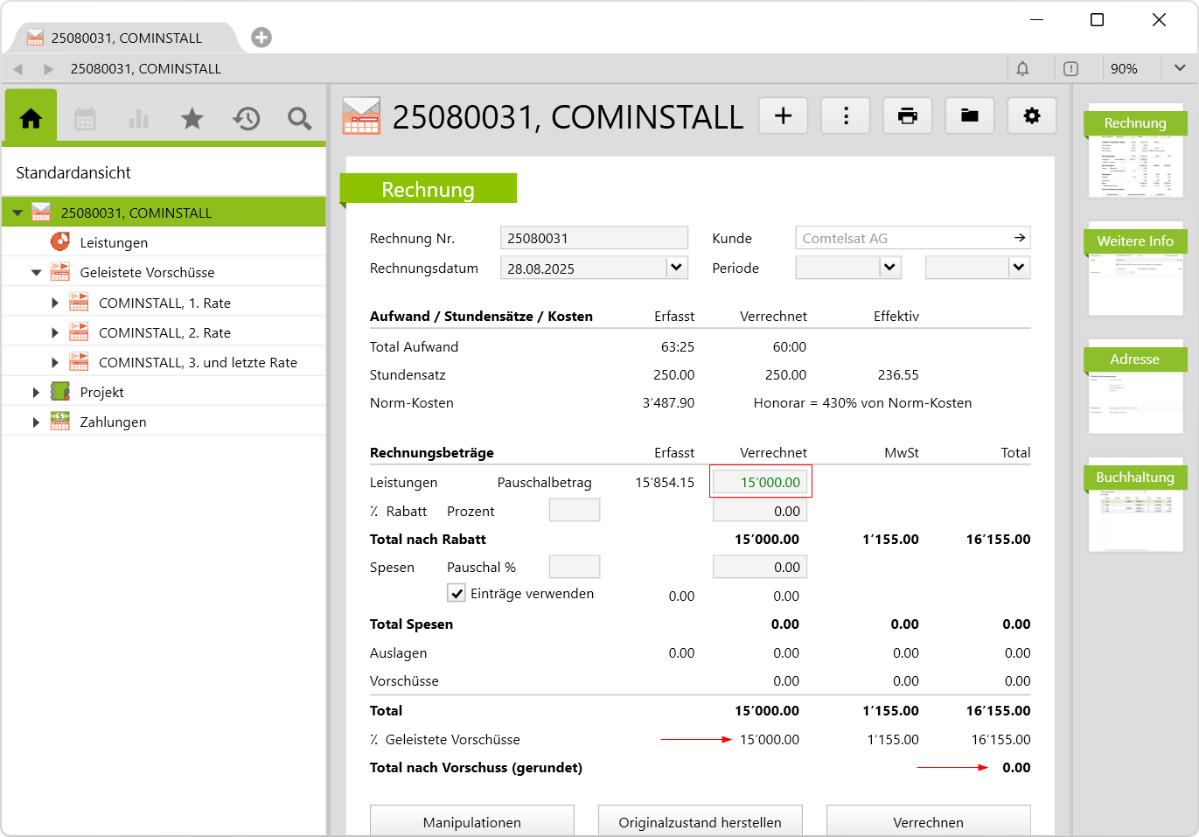Uncheck the Einträge verwenden checkbox

[457, 593]
